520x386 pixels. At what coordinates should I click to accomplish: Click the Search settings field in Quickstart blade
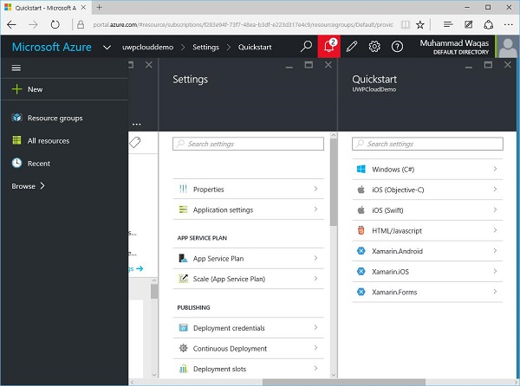(427, 144)
